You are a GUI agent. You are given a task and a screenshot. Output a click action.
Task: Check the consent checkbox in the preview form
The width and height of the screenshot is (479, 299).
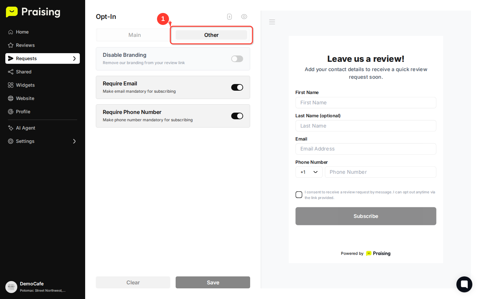299,195
